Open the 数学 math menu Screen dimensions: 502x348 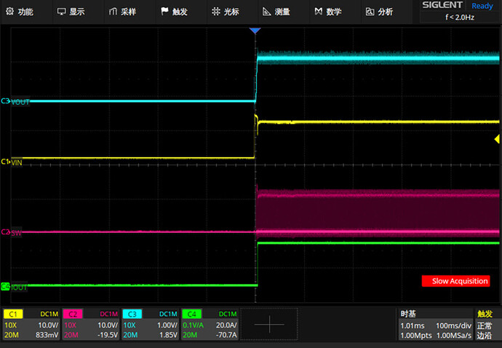[328, 12]
